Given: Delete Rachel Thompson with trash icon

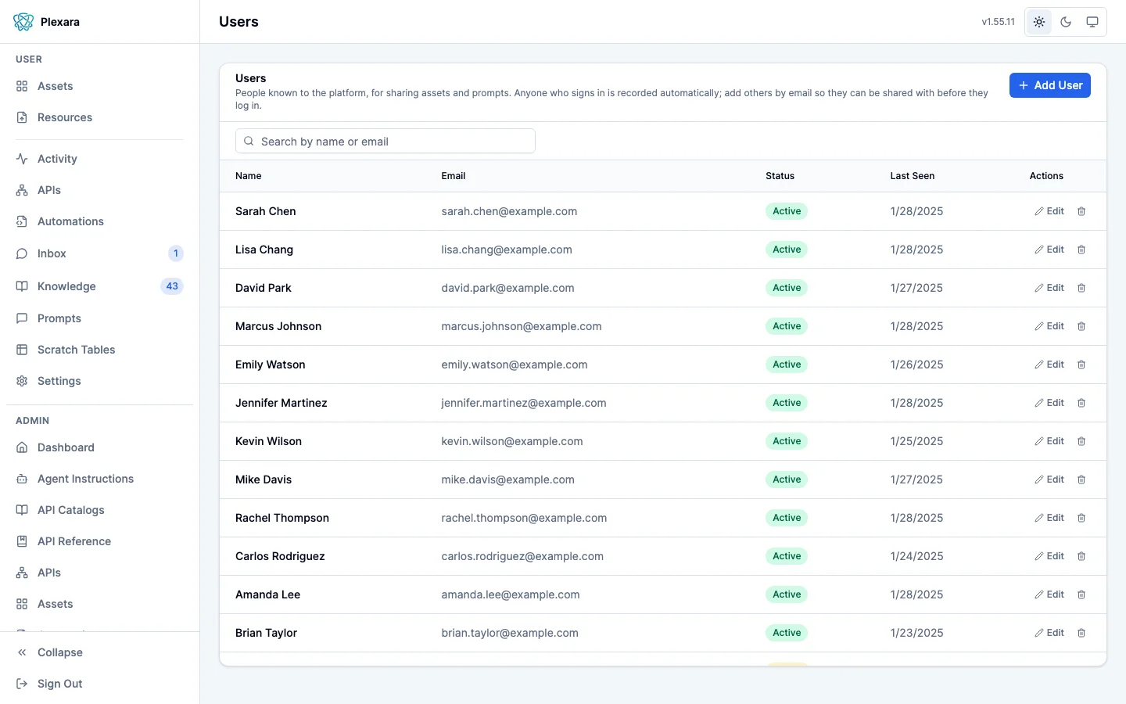Looking at the screenshot, I should tap(1081, 518).
